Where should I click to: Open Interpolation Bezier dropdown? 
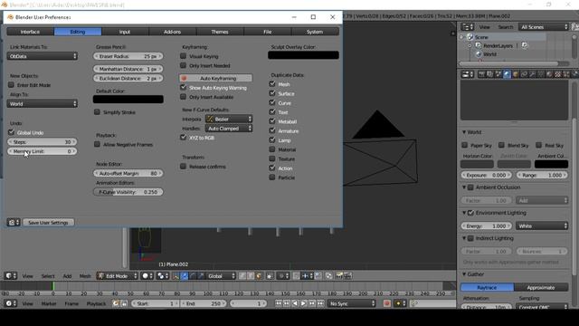229,119
